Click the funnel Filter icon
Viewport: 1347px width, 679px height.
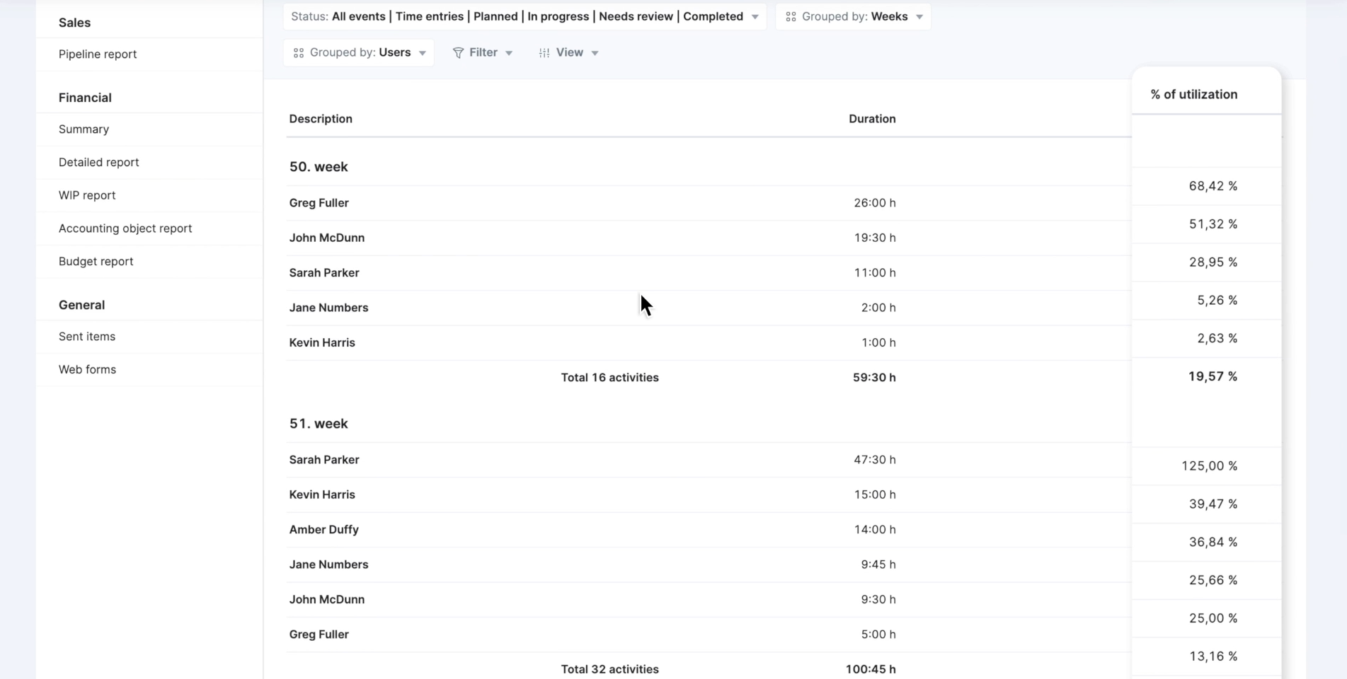tap(458, 53)
